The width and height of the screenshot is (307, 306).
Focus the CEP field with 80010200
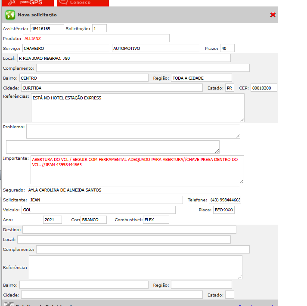(264, 88)
